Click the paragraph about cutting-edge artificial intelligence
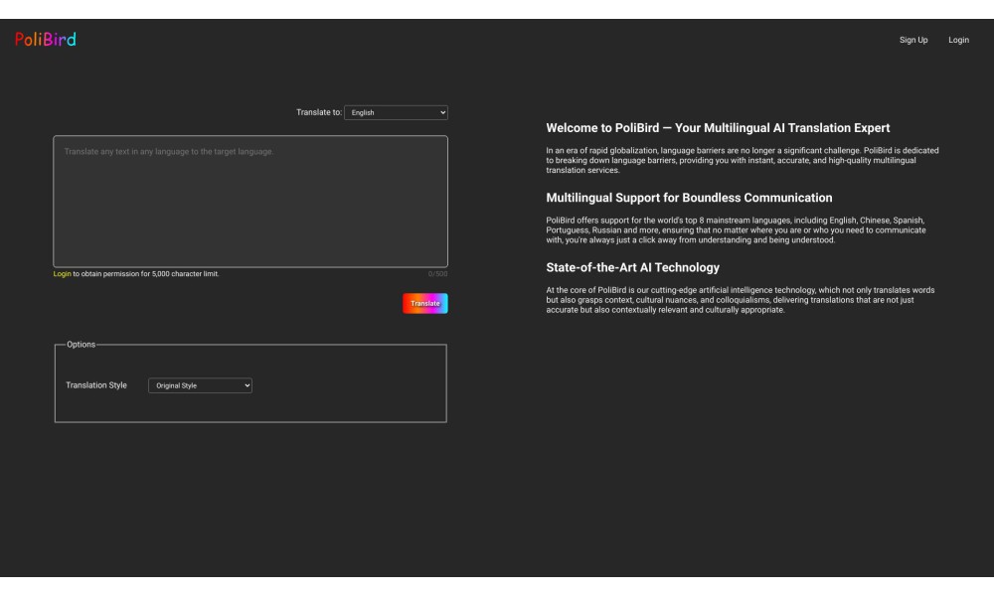The width and height of the screenshot is (994, 596). (x=741, y=300)
